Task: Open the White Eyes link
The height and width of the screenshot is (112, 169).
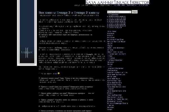Action: pos(112,77)
